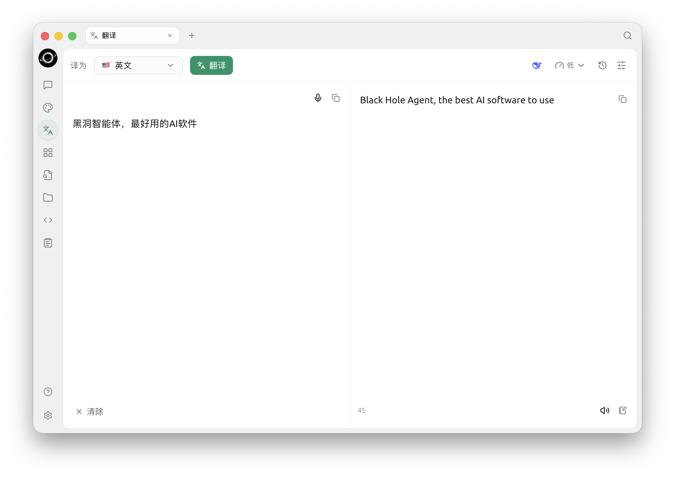Add a new tab with the plus button
Viewport: 675px width, 477px height.
(x=192, y=36)
